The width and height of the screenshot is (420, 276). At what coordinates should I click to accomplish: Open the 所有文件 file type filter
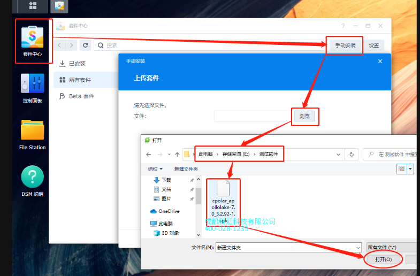point(392,247)
